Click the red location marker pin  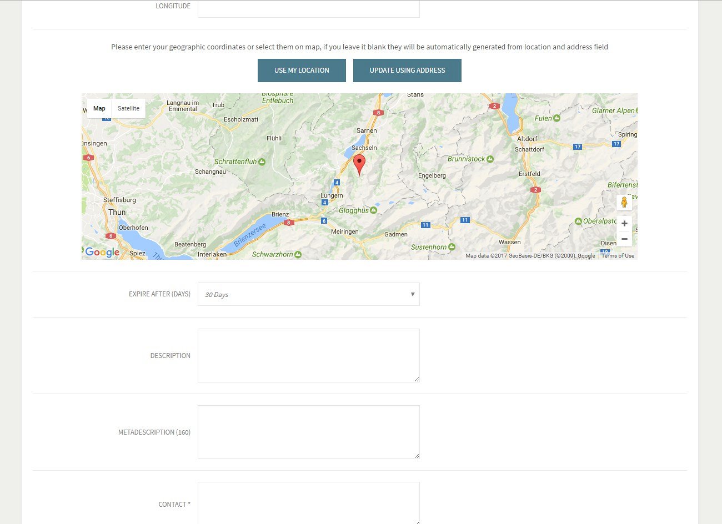[x=359, y=164]
